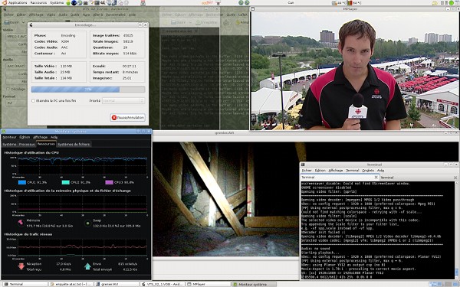Open the Format AVI combo box
460x287 pixels.
coord(16,103)
